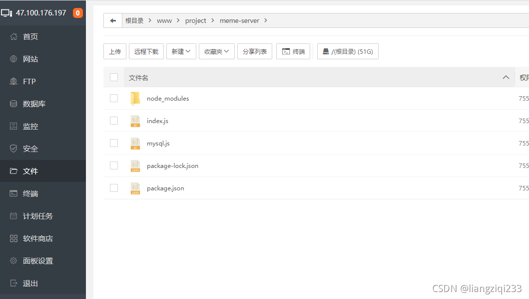This screenshot has width=529, height=299.
Task: Click the meme-server breadcrumb segment
Action: (240, 20)
